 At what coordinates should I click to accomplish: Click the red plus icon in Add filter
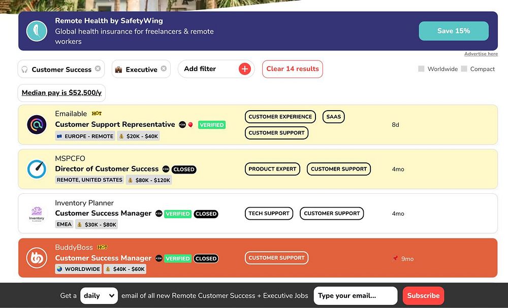(245, 69)
